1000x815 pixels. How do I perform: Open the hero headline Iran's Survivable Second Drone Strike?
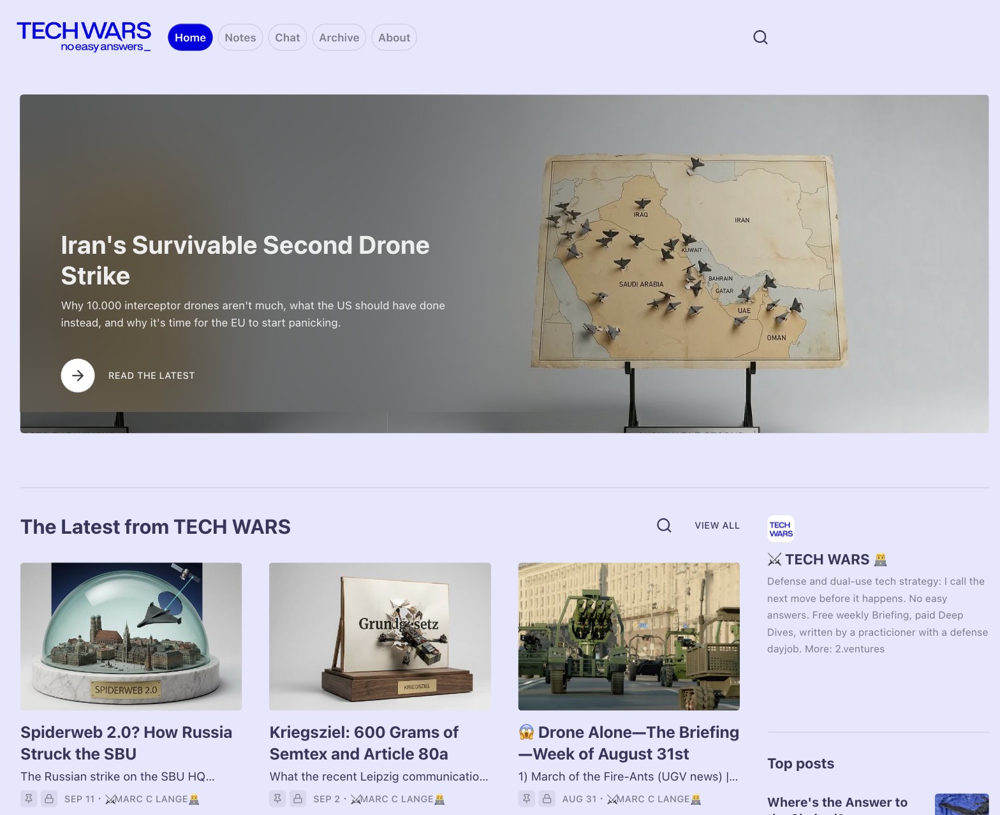[x=246, y=260]
